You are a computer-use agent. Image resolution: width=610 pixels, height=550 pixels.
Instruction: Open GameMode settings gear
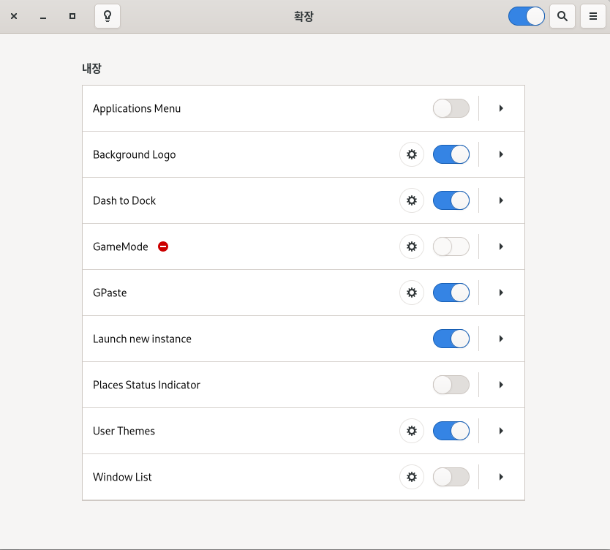(412, 246)
